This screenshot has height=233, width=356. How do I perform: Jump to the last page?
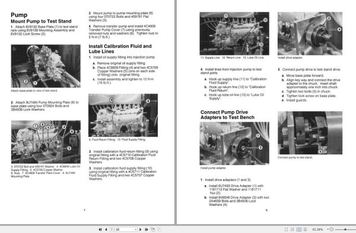(147, 229)
